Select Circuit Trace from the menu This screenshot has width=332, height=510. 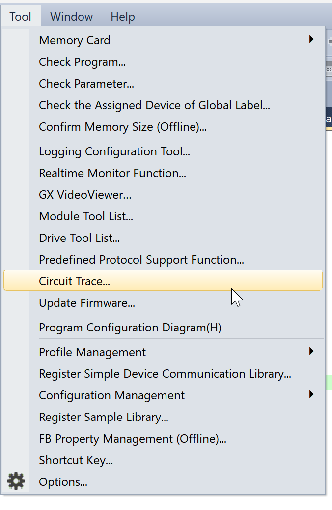[x=163, y=281]
